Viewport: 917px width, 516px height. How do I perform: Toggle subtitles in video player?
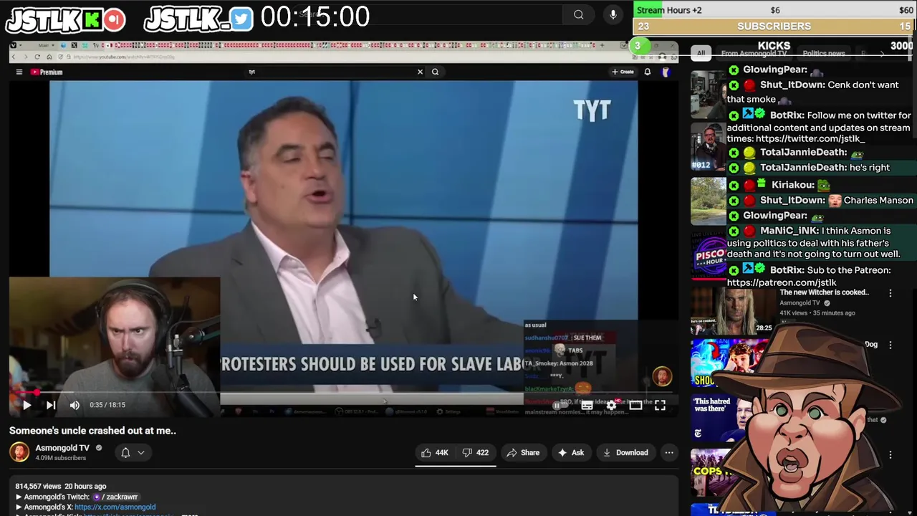click(587, 405)
